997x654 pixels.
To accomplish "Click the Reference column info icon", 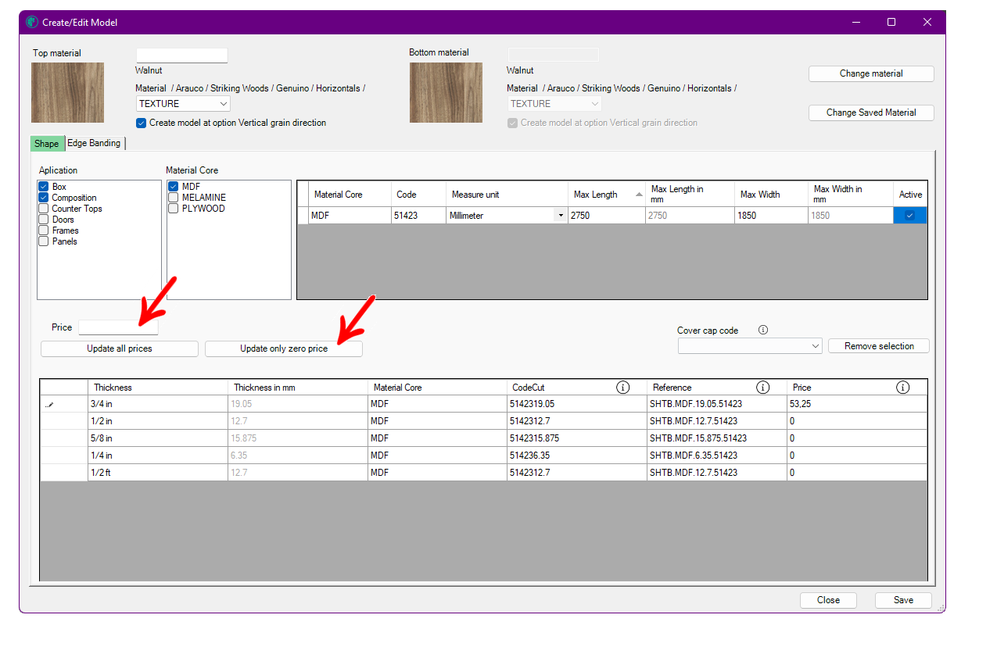I will tap(763, 388).
